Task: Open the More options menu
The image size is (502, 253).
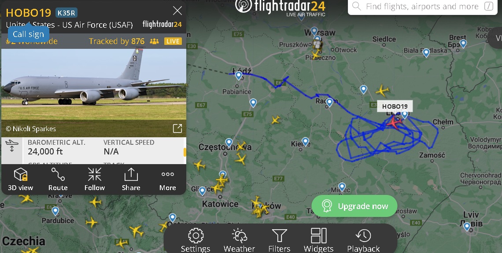Action: coord(167,179)
